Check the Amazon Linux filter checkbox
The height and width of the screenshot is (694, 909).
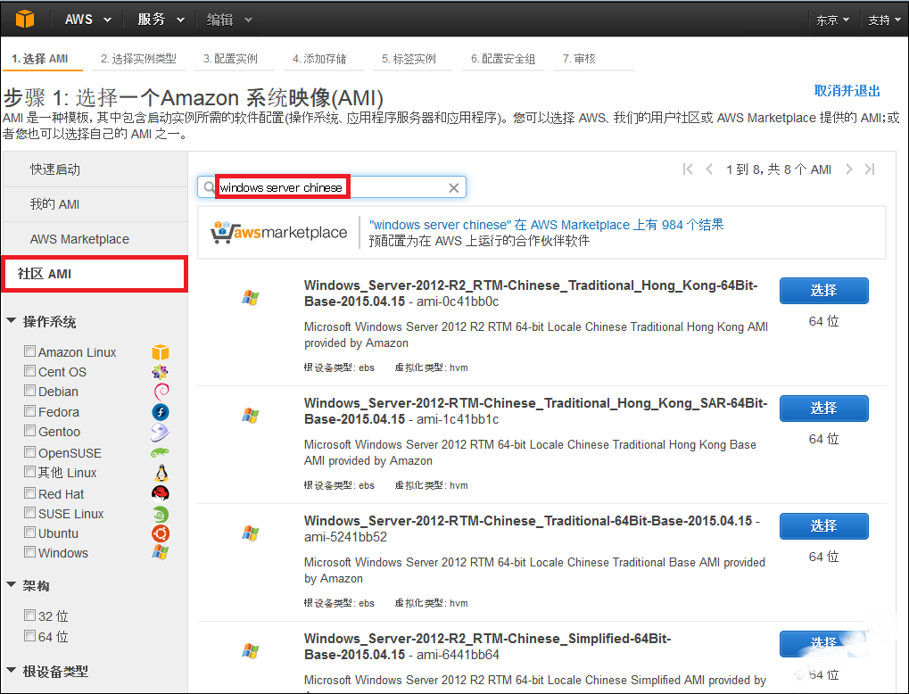(x=29, y=351)
